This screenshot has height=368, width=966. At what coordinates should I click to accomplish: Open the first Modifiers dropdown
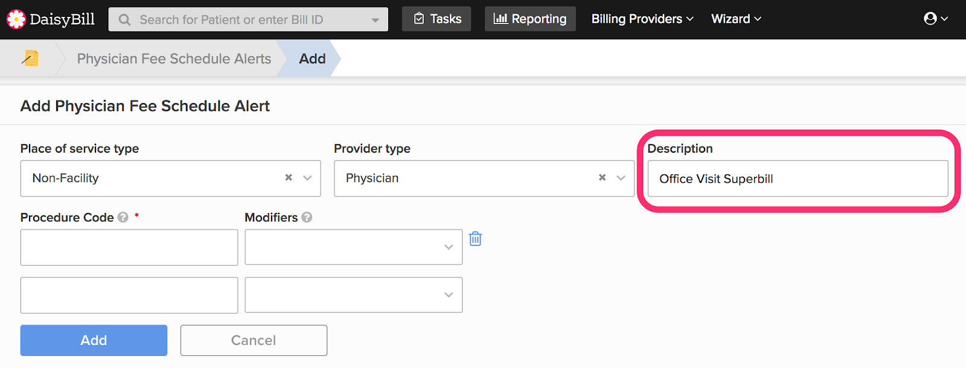pyautogui.click(x=448, y=247)
